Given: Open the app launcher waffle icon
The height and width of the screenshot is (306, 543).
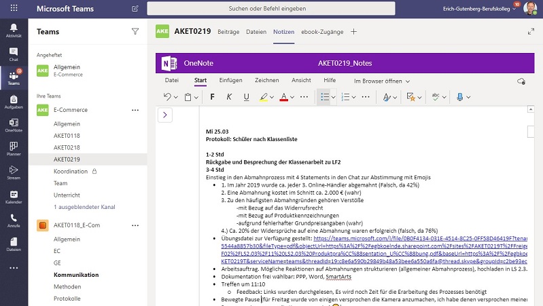Looking at the screenshot, I should click(14, 8).
